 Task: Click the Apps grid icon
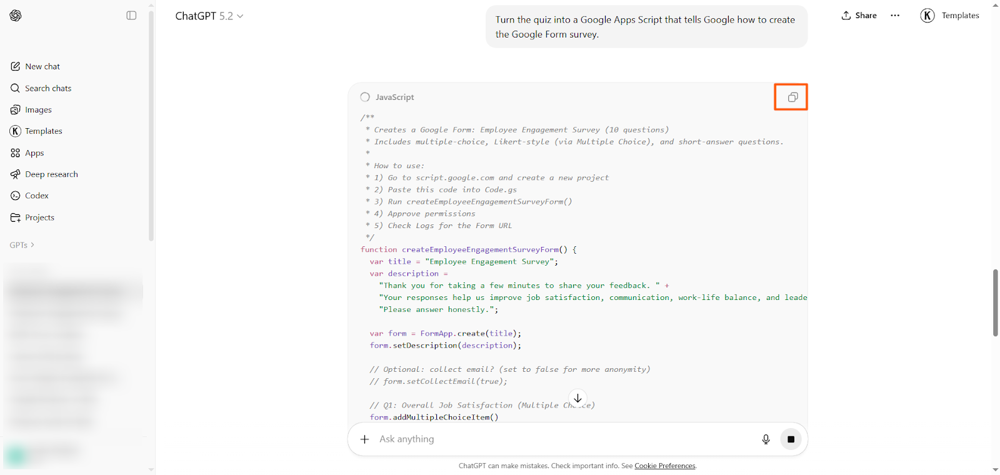click(x=16, y=153)
